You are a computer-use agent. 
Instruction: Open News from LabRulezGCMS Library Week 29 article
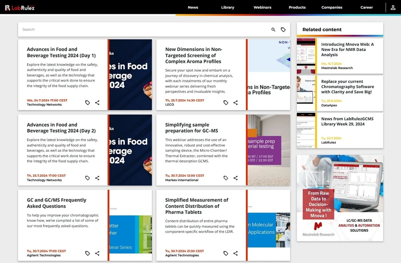(x=347, y=122)
